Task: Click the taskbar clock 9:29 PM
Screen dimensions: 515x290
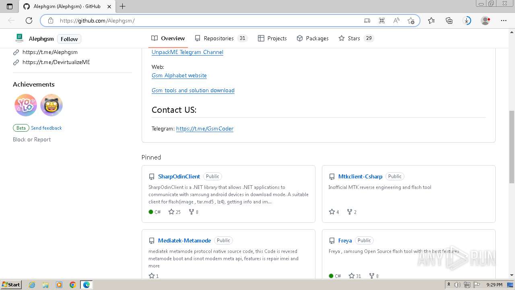Action: [494, 285]
